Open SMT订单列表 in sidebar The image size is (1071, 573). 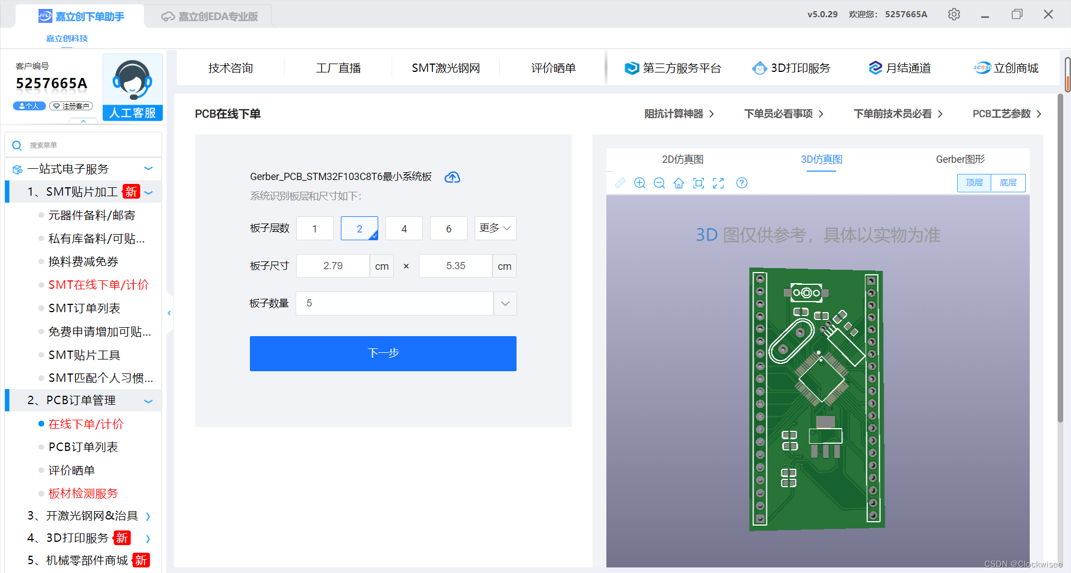pos(84,308)
